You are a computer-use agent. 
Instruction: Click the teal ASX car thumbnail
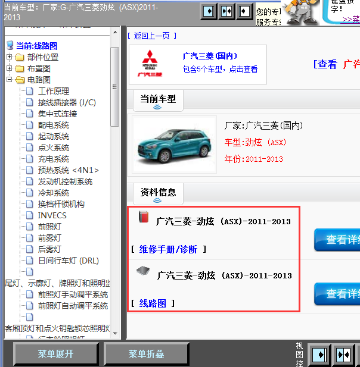tap(174, 145)
